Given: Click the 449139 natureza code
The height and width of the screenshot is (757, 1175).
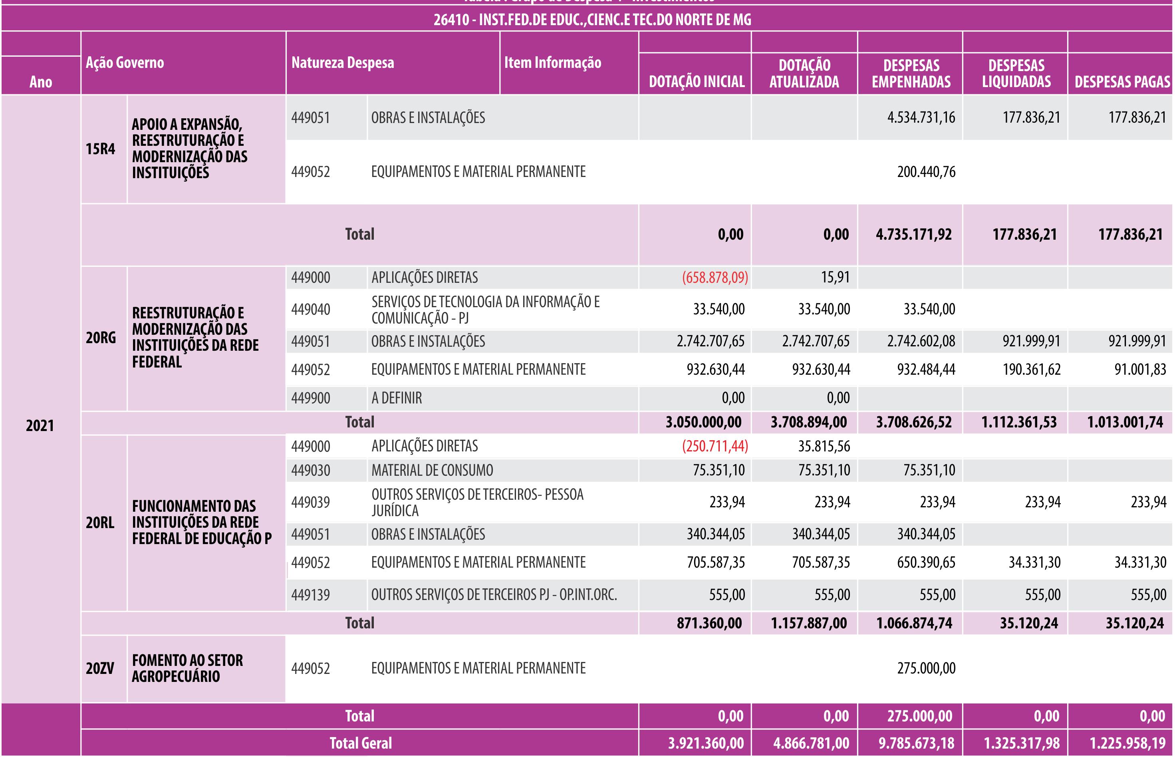Looking at the screenshot, I should click(x=311, y=595).
